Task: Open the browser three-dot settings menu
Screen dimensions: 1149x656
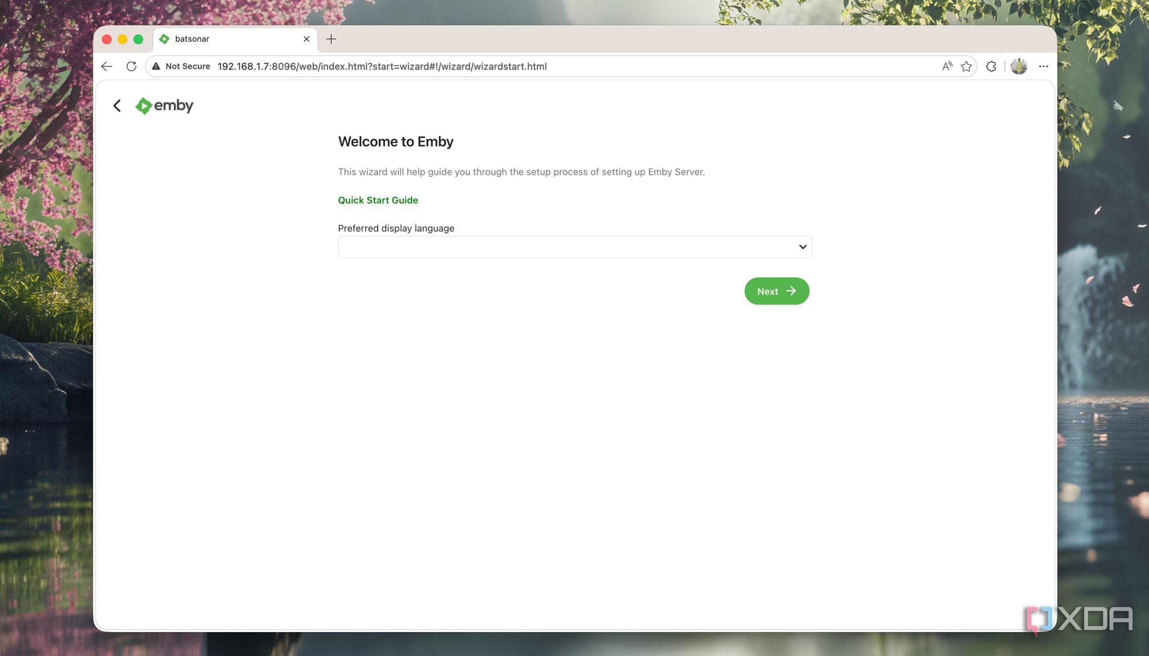Action: point(1043,67)
